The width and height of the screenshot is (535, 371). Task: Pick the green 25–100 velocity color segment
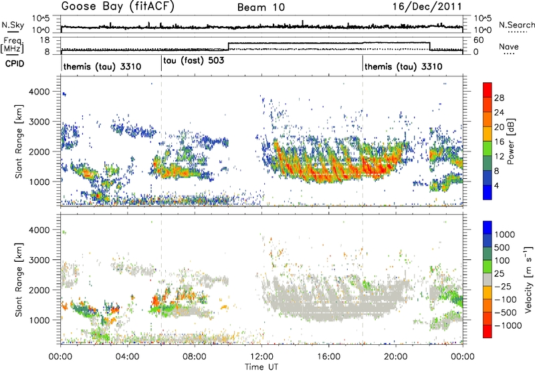[x=488, y=267]
